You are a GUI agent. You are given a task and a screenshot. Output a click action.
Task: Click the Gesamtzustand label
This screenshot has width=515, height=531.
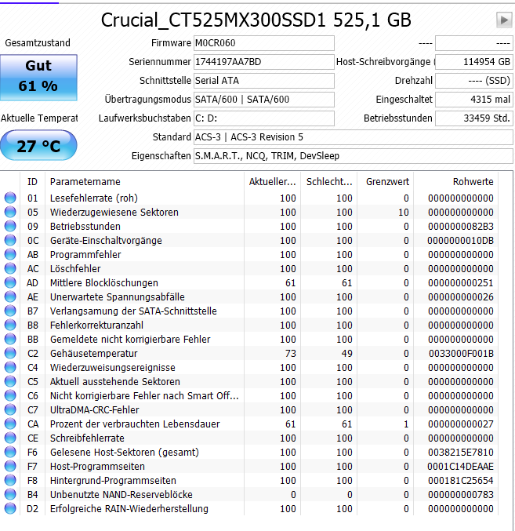pos(38,43)
